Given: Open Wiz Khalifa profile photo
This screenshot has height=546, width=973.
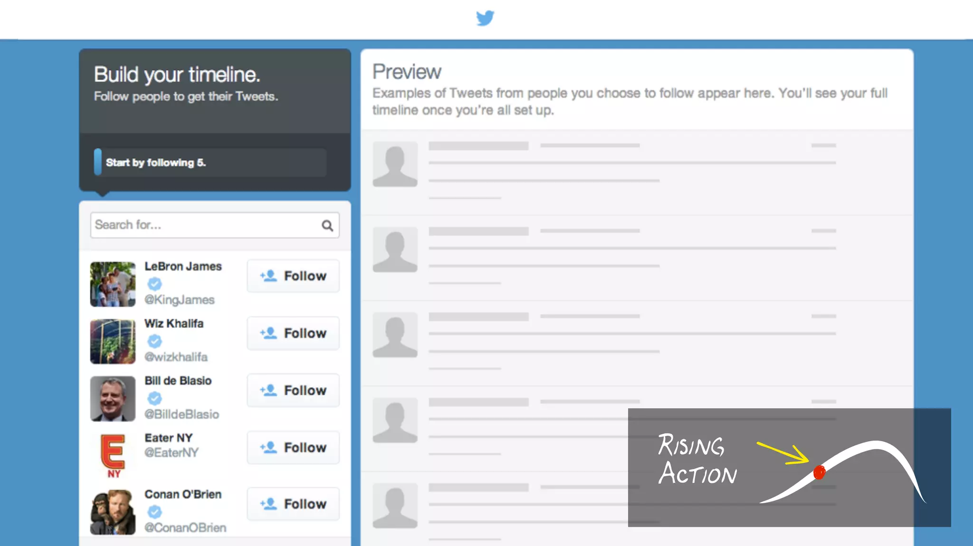Looking at the screenshot, I should 113,341.
